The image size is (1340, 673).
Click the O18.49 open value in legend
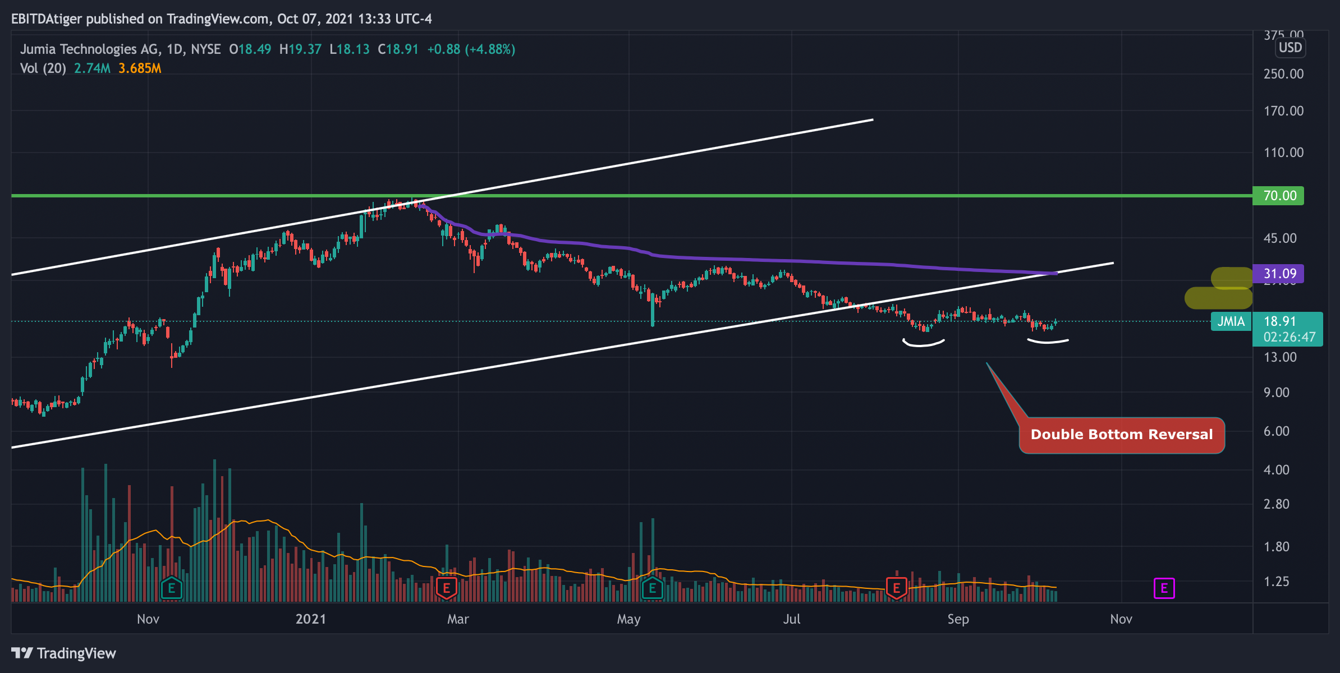click(x=250, y=49)
